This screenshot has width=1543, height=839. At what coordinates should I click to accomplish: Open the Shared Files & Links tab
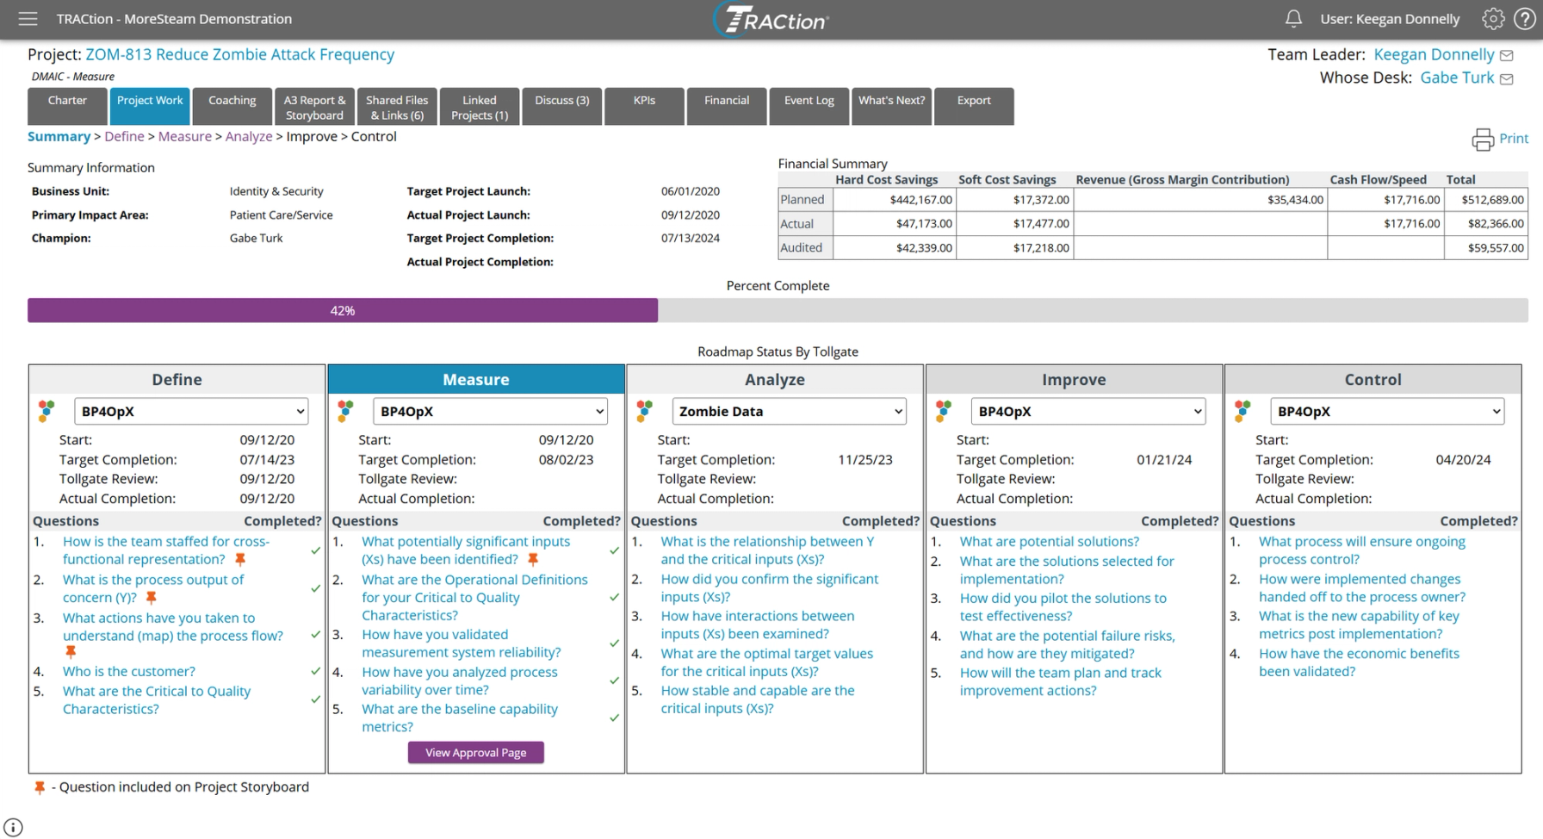coord(397,107)
